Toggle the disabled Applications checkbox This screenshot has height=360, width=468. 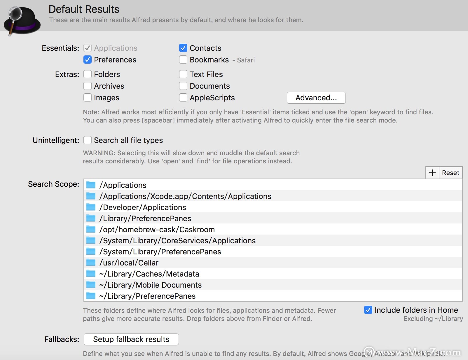(x=88, y=48)
